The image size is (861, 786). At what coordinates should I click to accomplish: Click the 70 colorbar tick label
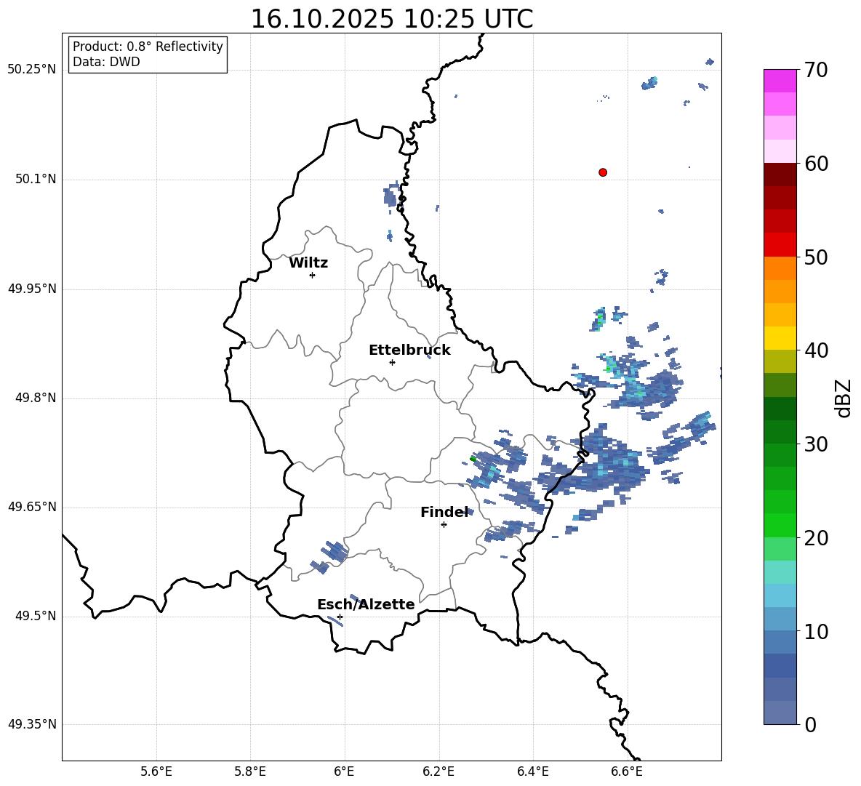click(x=816, y=70)
